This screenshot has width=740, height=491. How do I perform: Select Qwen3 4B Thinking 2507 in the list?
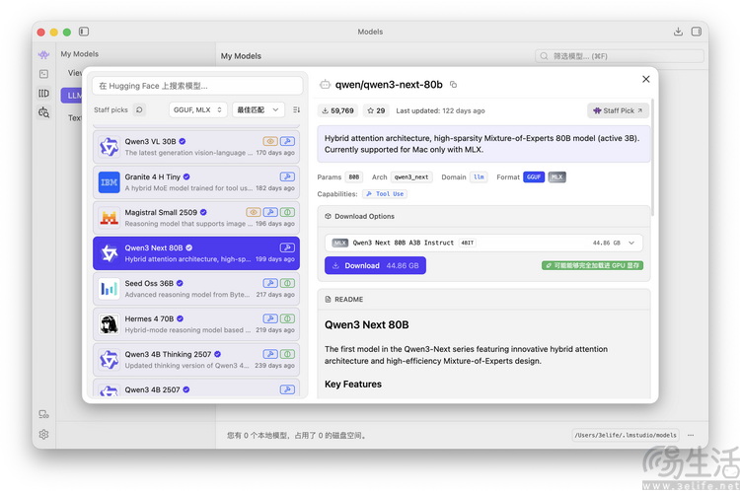pos(196,360)
